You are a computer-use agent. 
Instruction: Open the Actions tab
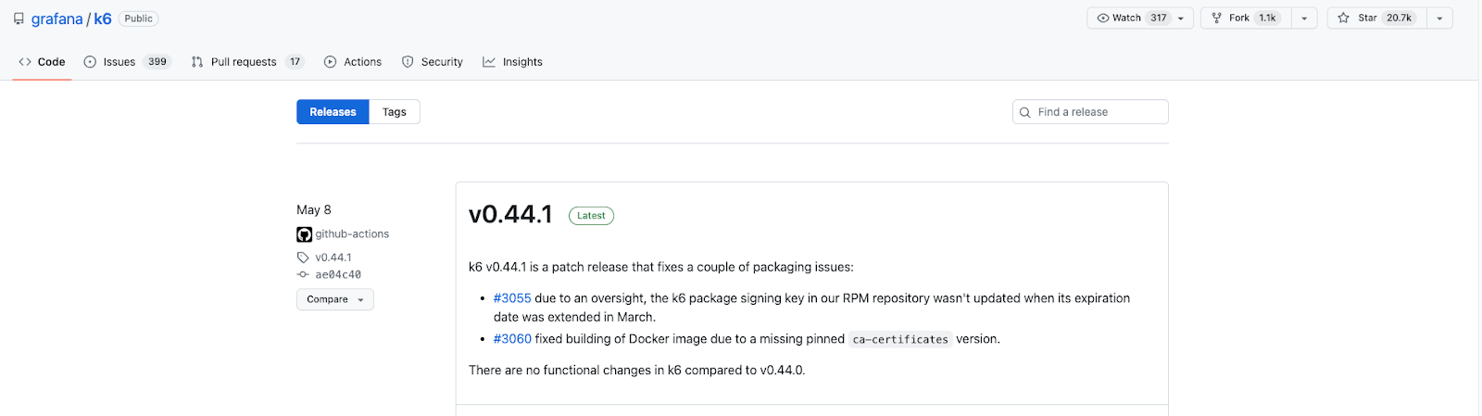tap(353, 62)
